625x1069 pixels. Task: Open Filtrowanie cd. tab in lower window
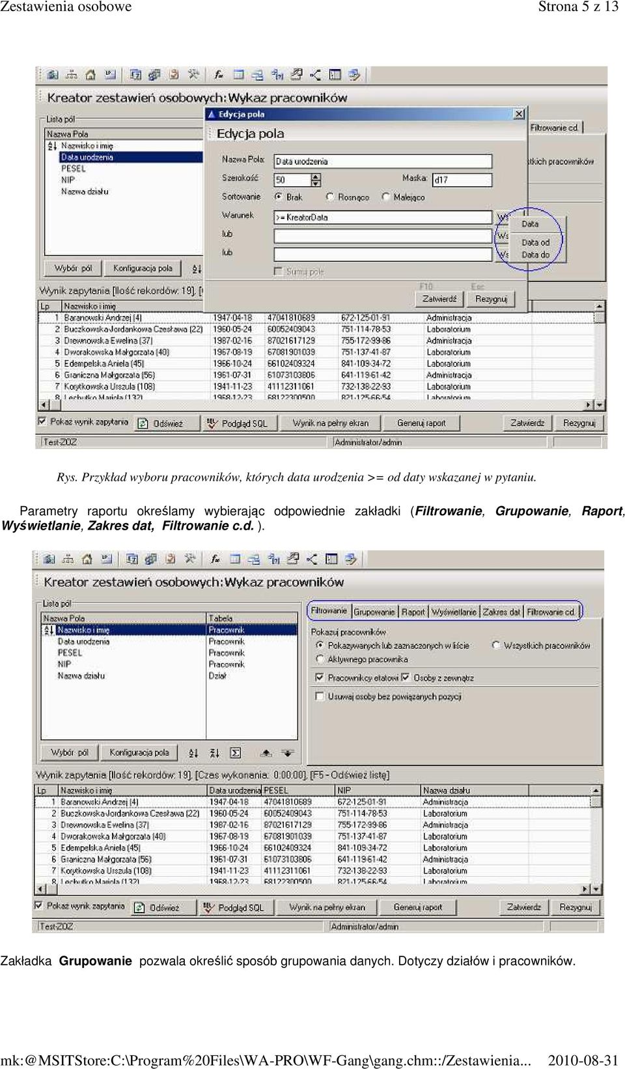pos(551,612)
